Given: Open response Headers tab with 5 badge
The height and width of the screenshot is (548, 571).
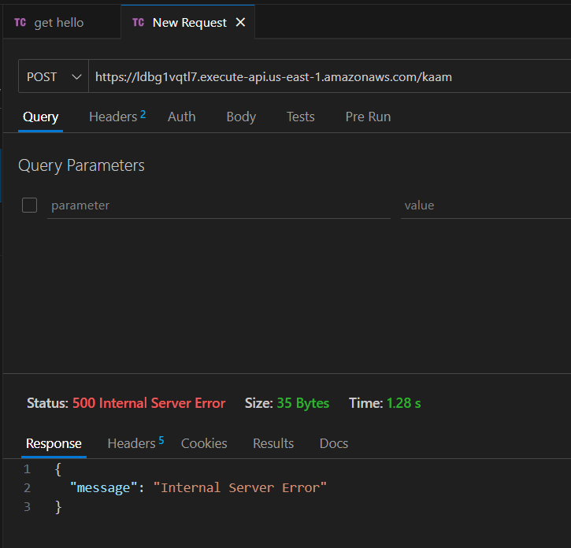Looking at the screenshot, I should point(135,443).
